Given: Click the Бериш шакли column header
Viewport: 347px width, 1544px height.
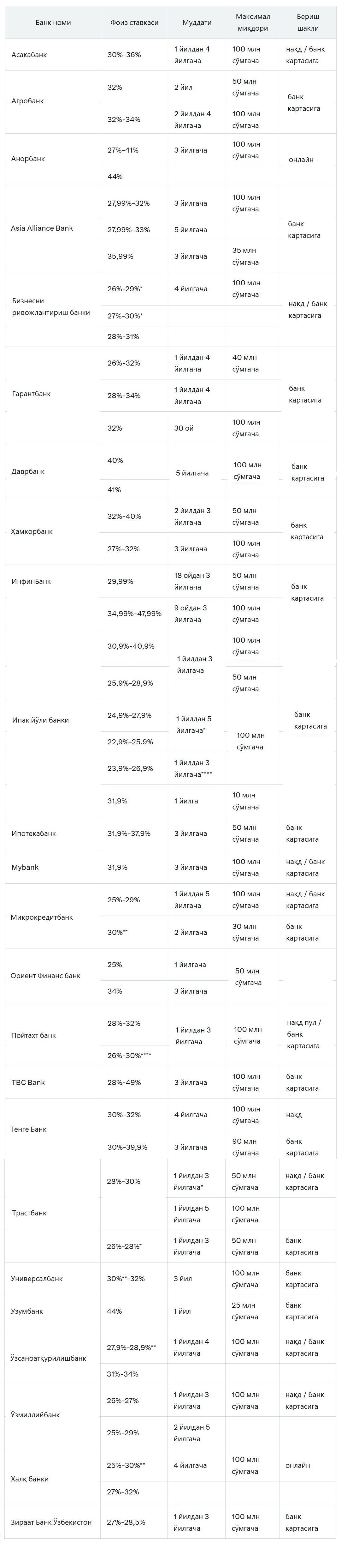Looking at the screenshot, I should [x=308, y=22].
